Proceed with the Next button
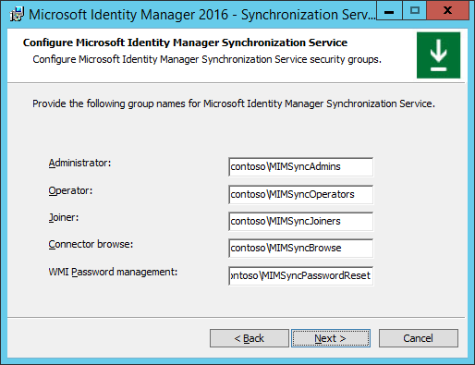 [x=331, y=338]
